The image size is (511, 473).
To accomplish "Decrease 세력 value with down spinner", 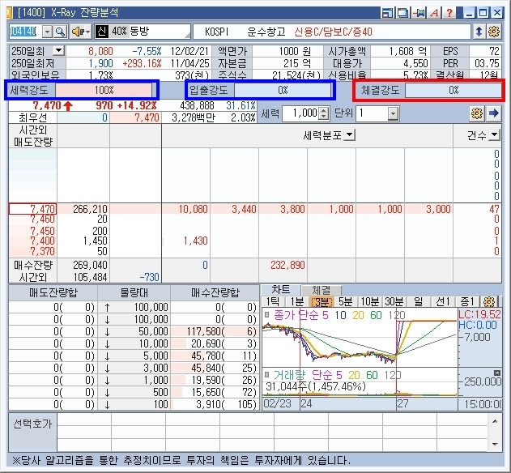I will [x=323, y=117].
